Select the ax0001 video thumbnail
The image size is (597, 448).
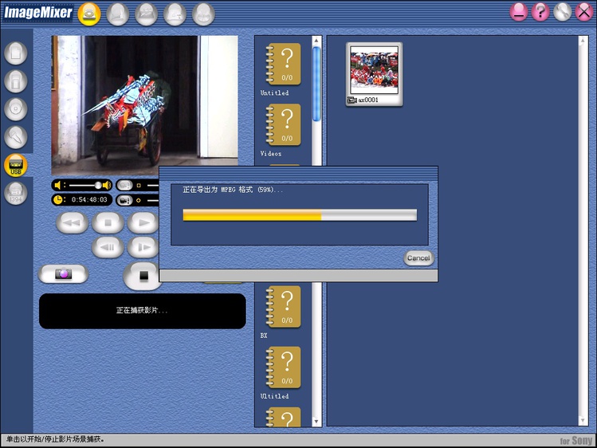[x=375, y=69]
